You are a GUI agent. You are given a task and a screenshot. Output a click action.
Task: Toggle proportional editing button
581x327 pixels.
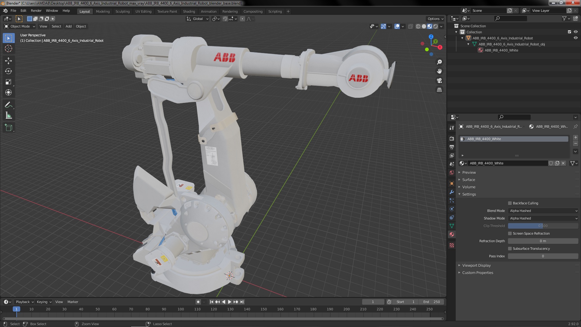click(242, 19)
